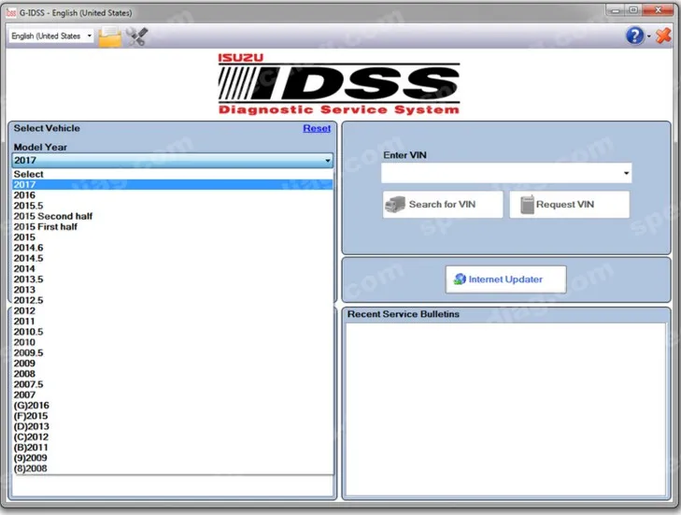Click the G-IDSS title bar app icon
The image size is (681, 515).
coord(11,12)
